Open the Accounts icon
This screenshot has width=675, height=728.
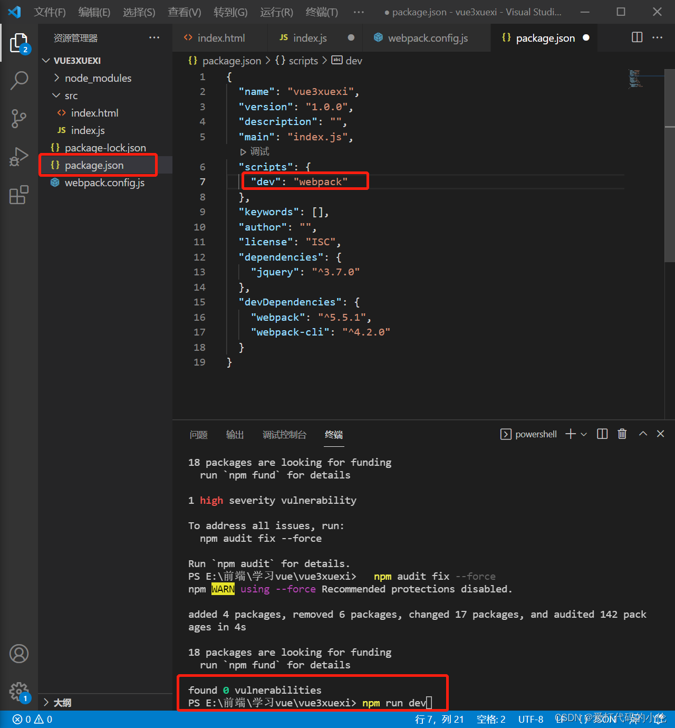pos(19,654)
